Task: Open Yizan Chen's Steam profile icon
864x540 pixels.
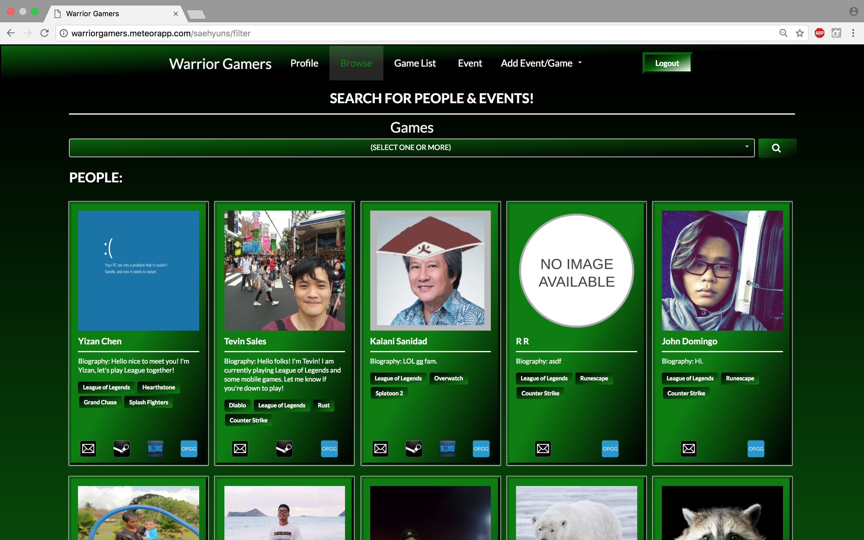Action: (122, 448)
